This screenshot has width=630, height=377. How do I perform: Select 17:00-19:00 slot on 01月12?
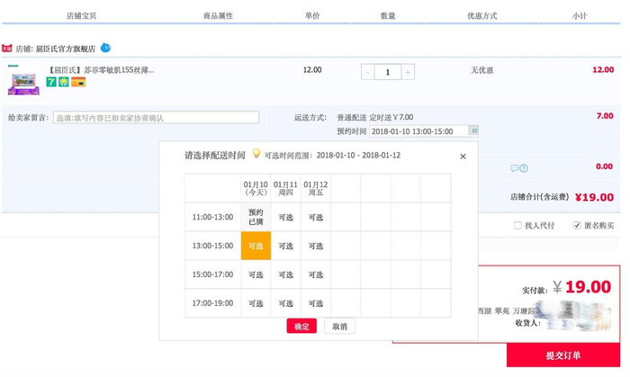(x=316, y=303)
